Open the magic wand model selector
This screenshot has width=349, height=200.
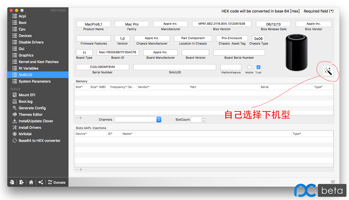tap(328, 71)
